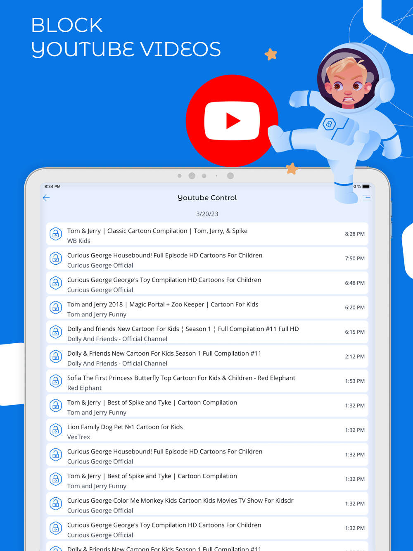This screenshot has height=551, width=413.
Task: Click the 6:15 PM timestamp
Action: (355, 332)
